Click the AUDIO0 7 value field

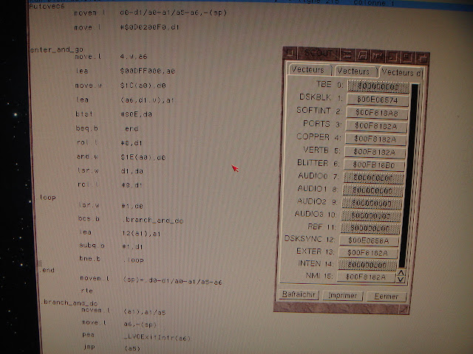tap(373, 178)
